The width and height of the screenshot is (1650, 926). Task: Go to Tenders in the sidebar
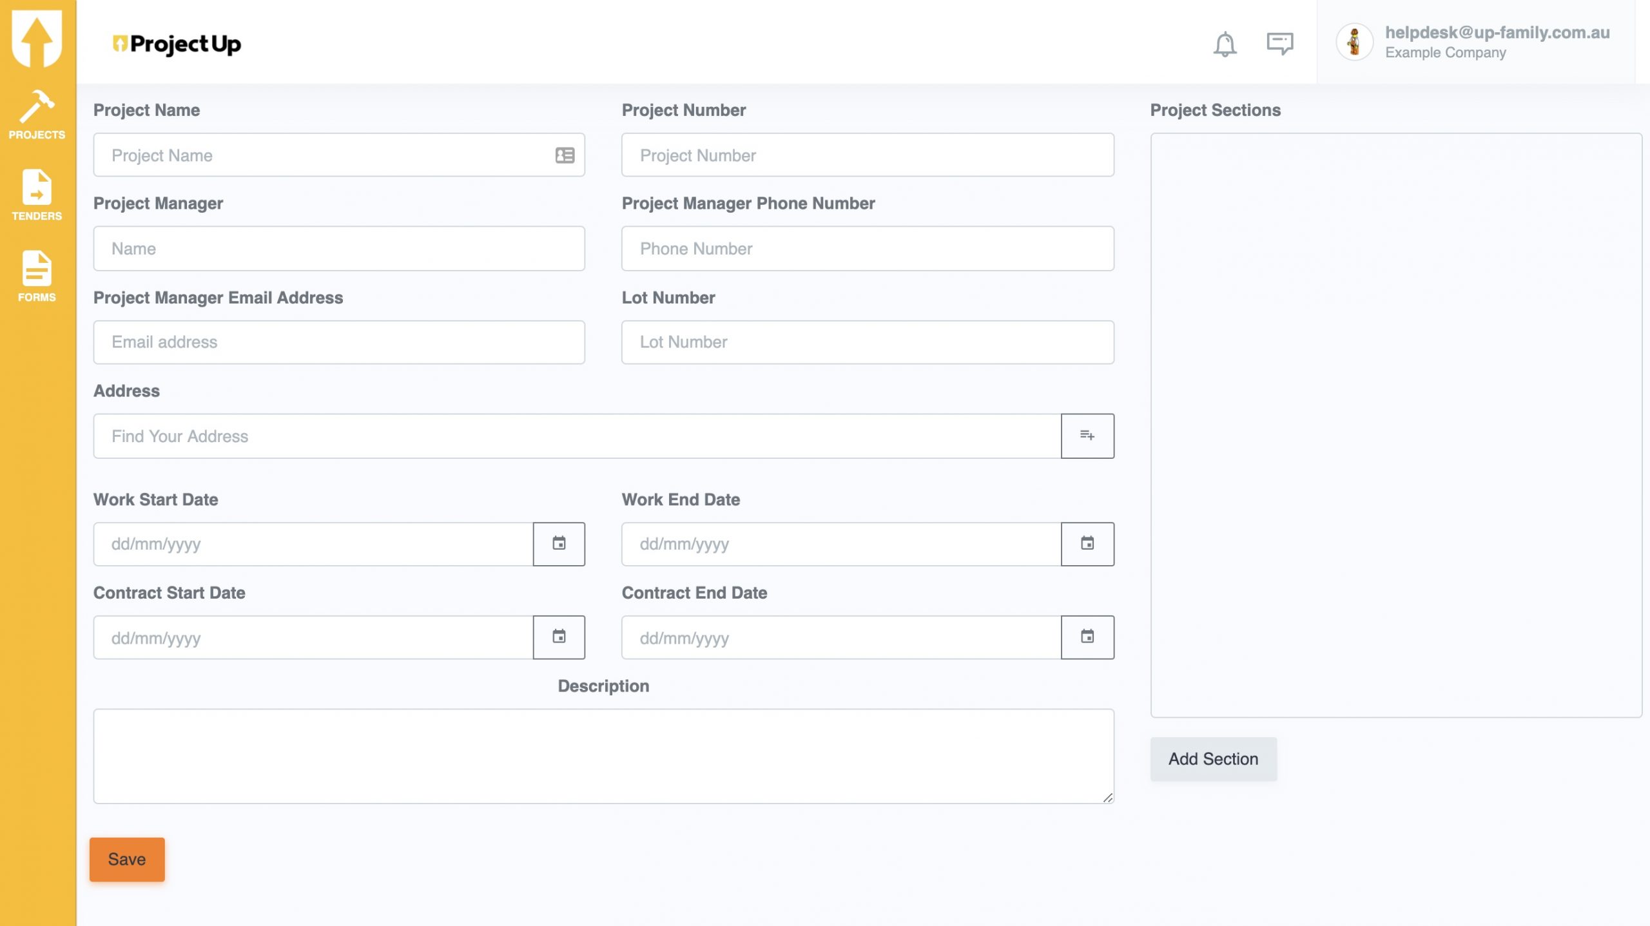[x=37, y=196]
